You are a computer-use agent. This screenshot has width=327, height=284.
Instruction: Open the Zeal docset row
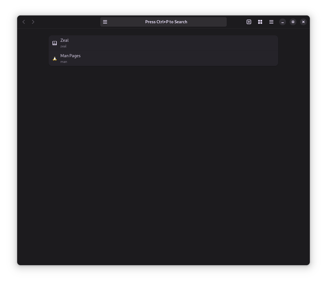click(163, 43)
